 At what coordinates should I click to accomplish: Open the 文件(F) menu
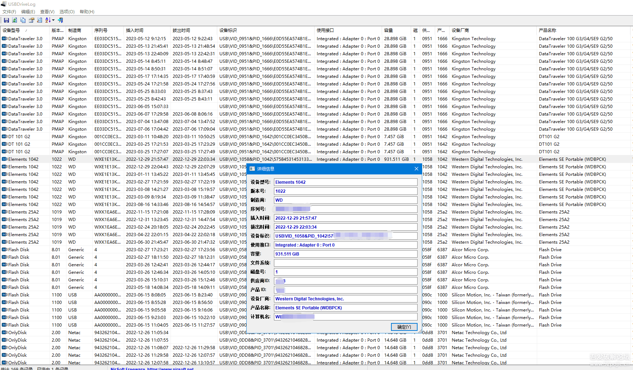[x=9, y=12]
